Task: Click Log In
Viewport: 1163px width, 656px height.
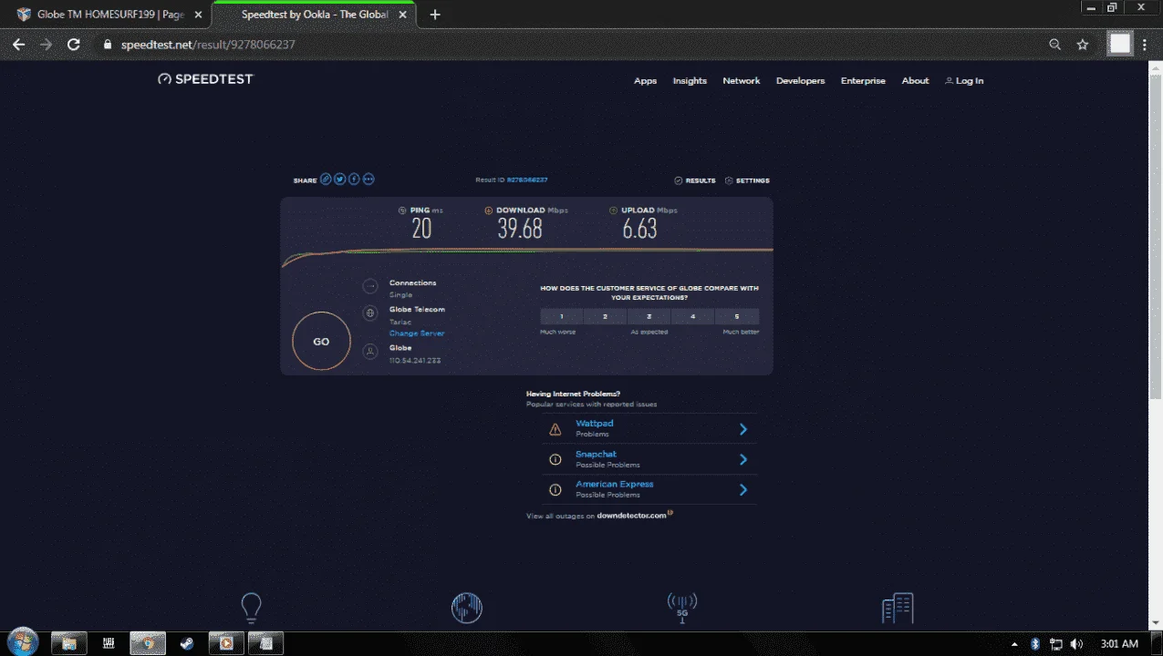Action: [964, 80]
